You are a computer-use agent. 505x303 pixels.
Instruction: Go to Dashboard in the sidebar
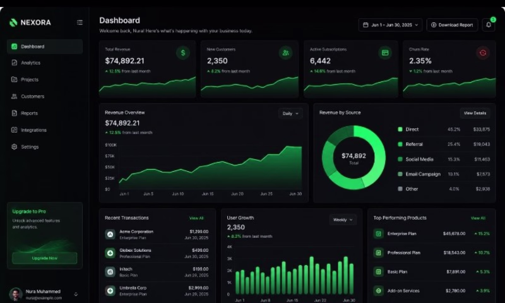[45, 46]
